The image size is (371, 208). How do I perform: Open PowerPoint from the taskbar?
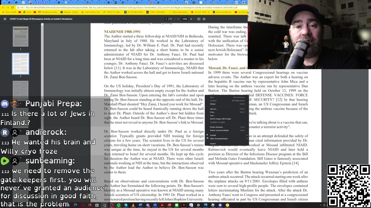tap(170, 205)
